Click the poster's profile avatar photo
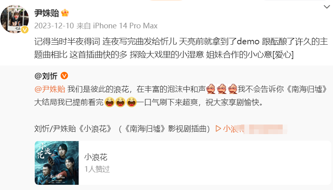 (15, 19)
